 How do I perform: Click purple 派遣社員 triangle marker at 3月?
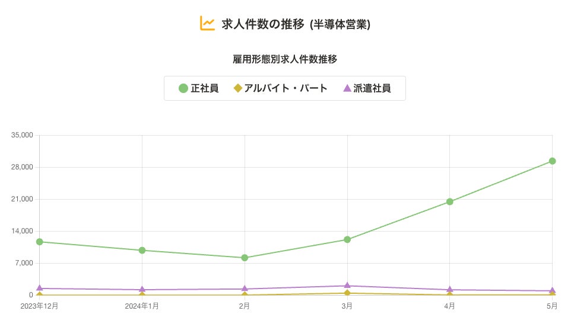347,285
